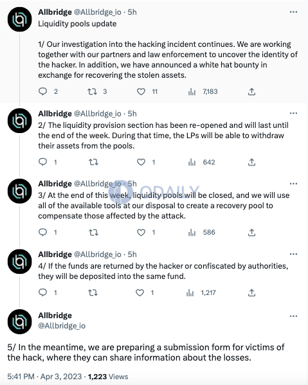Open more options menu on first tweet
The width and height of the screenshot is (308, 385).
293,12
